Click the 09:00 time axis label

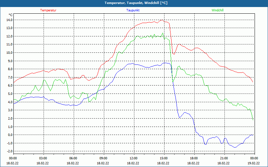(x=104, y=158)
